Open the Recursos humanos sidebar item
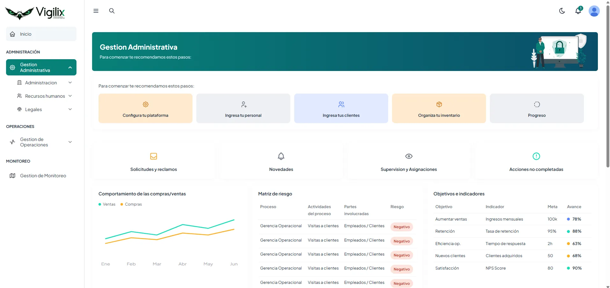Image resolution: width=610 pixels, height=288 pixels. tap(44, 96)
